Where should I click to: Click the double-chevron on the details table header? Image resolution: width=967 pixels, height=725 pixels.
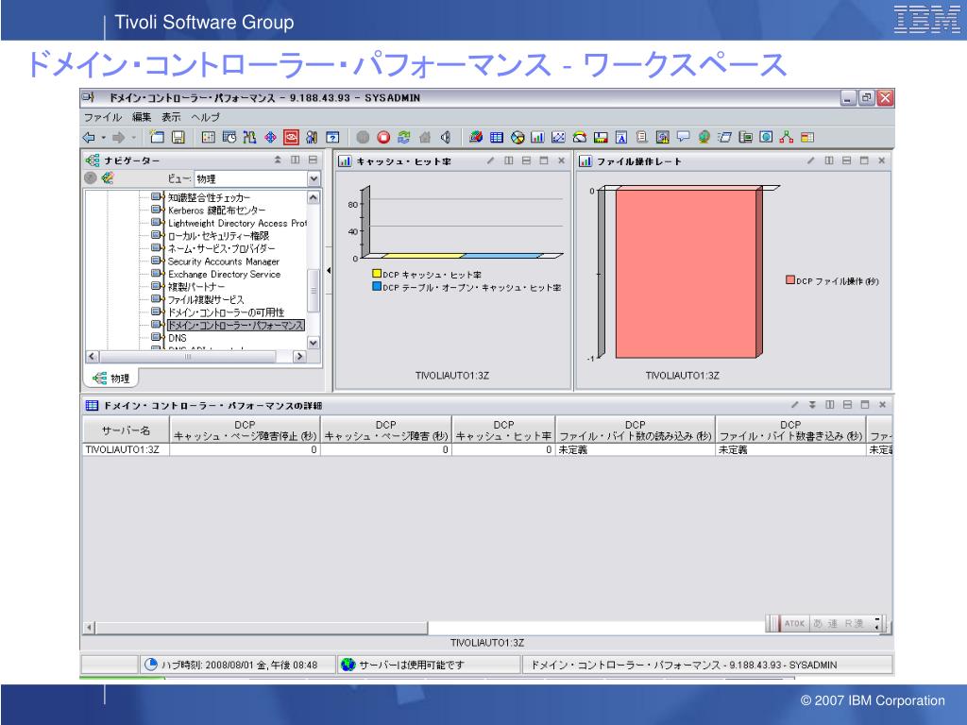[813, 405]
